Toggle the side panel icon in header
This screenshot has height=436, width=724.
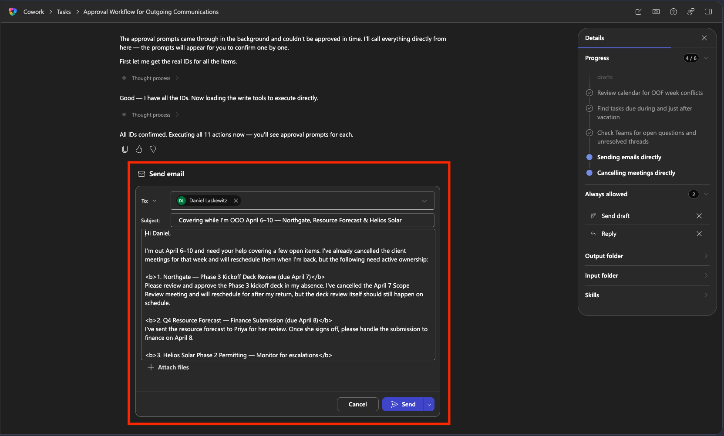tap(708, 12)
